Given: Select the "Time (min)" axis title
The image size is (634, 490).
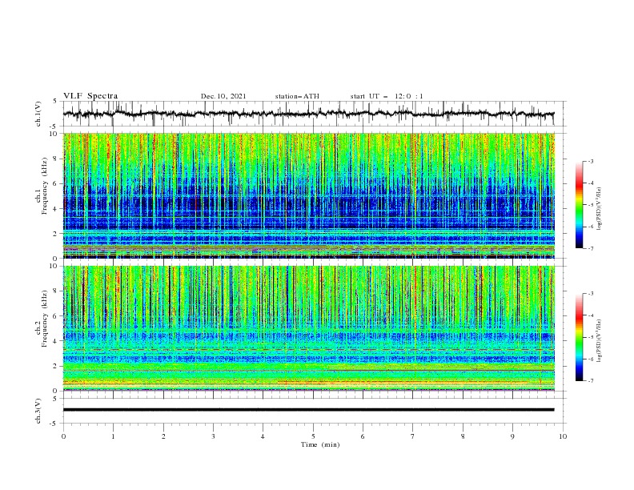Looking at the screenshot, I should pos(320,444).
